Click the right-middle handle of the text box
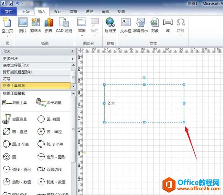 (184, 103)
